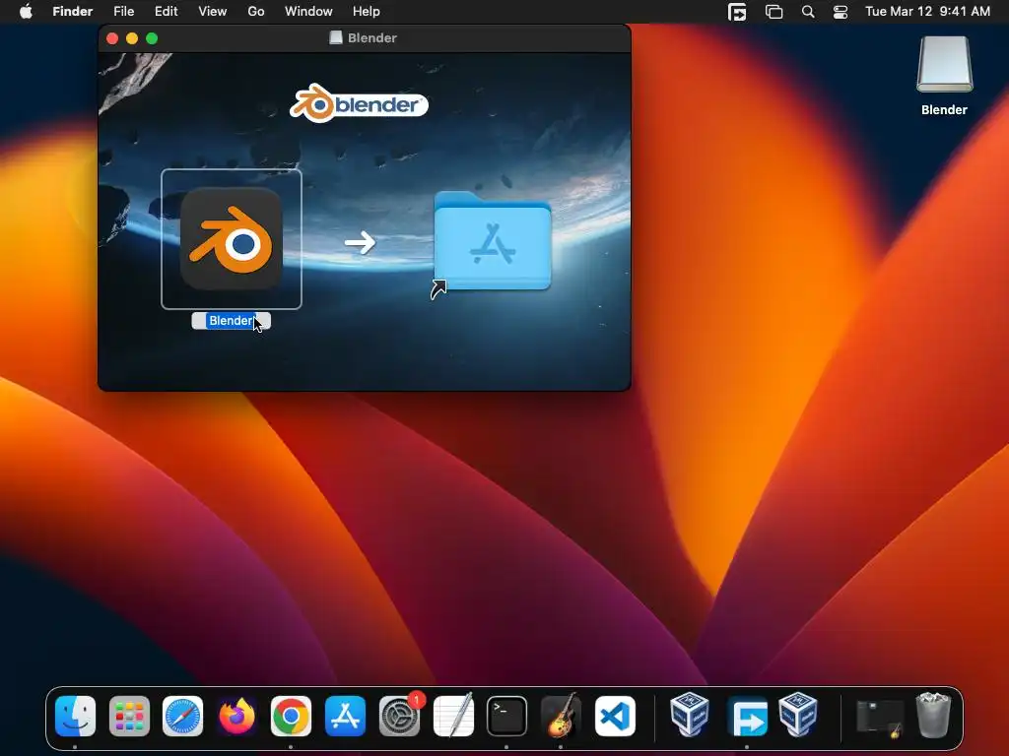This screenshot has height=756, width=1009.
Task: Open System Settings with the badge
Action: [x=400, y=716]
